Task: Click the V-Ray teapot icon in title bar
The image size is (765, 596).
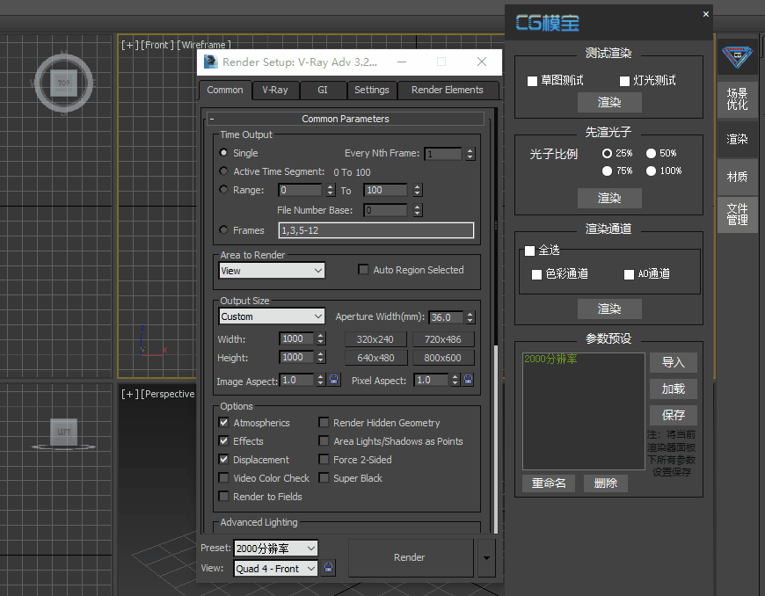Action: [x=210, y=62]
